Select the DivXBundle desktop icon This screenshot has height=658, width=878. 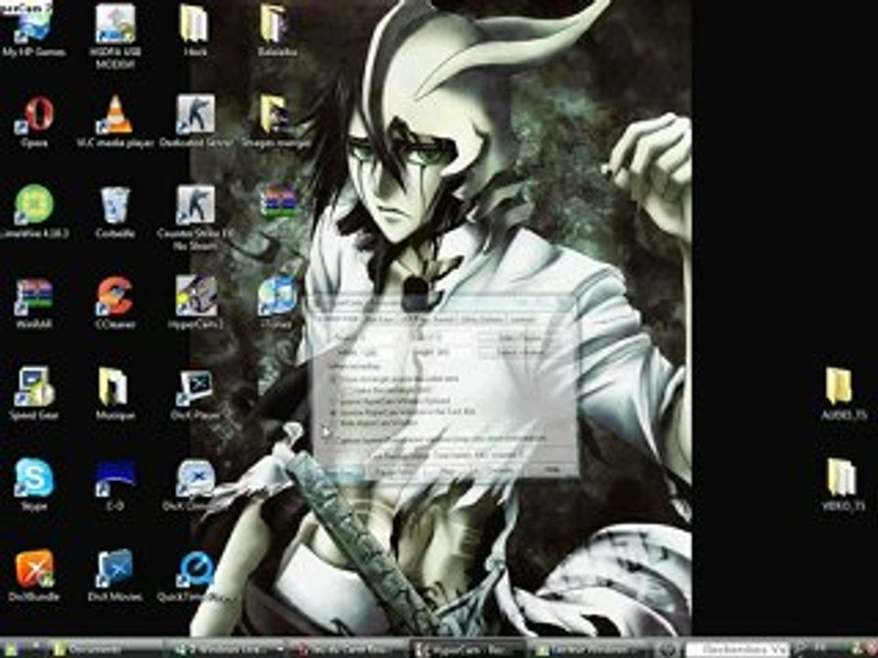coord(34,575)
